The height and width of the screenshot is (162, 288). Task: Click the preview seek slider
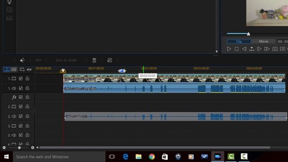(248, 34)
